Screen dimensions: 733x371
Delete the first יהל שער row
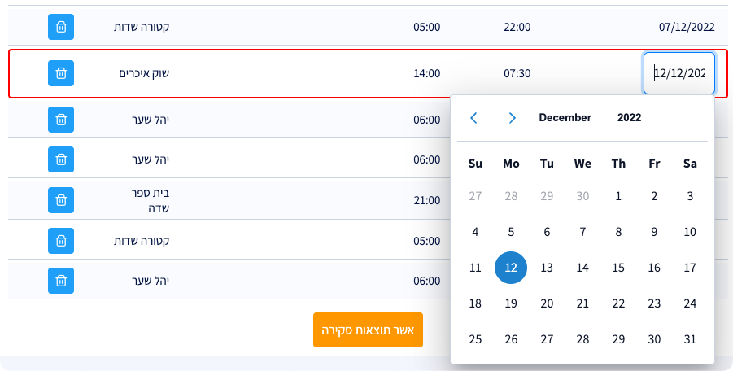[61, 120]
